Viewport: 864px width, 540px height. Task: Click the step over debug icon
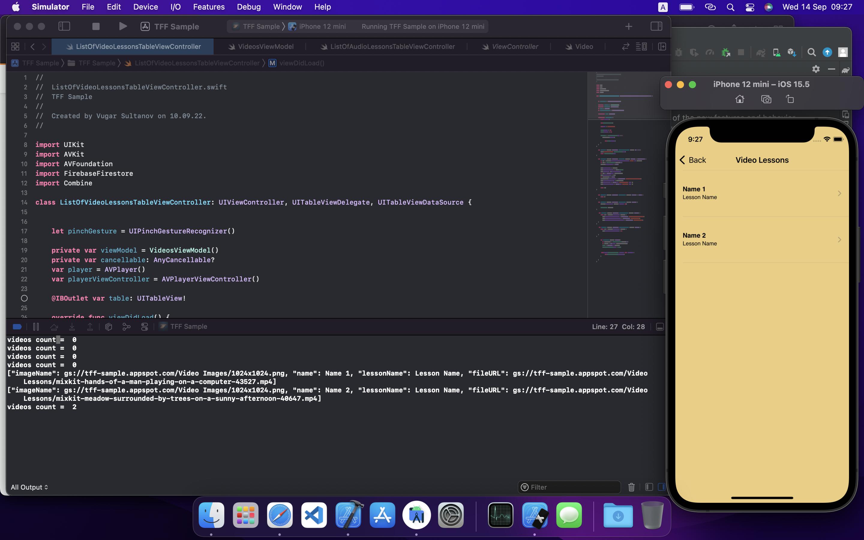pos(54,327)
